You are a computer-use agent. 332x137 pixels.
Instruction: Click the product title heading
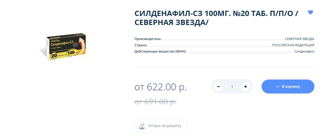pos(216,18)
